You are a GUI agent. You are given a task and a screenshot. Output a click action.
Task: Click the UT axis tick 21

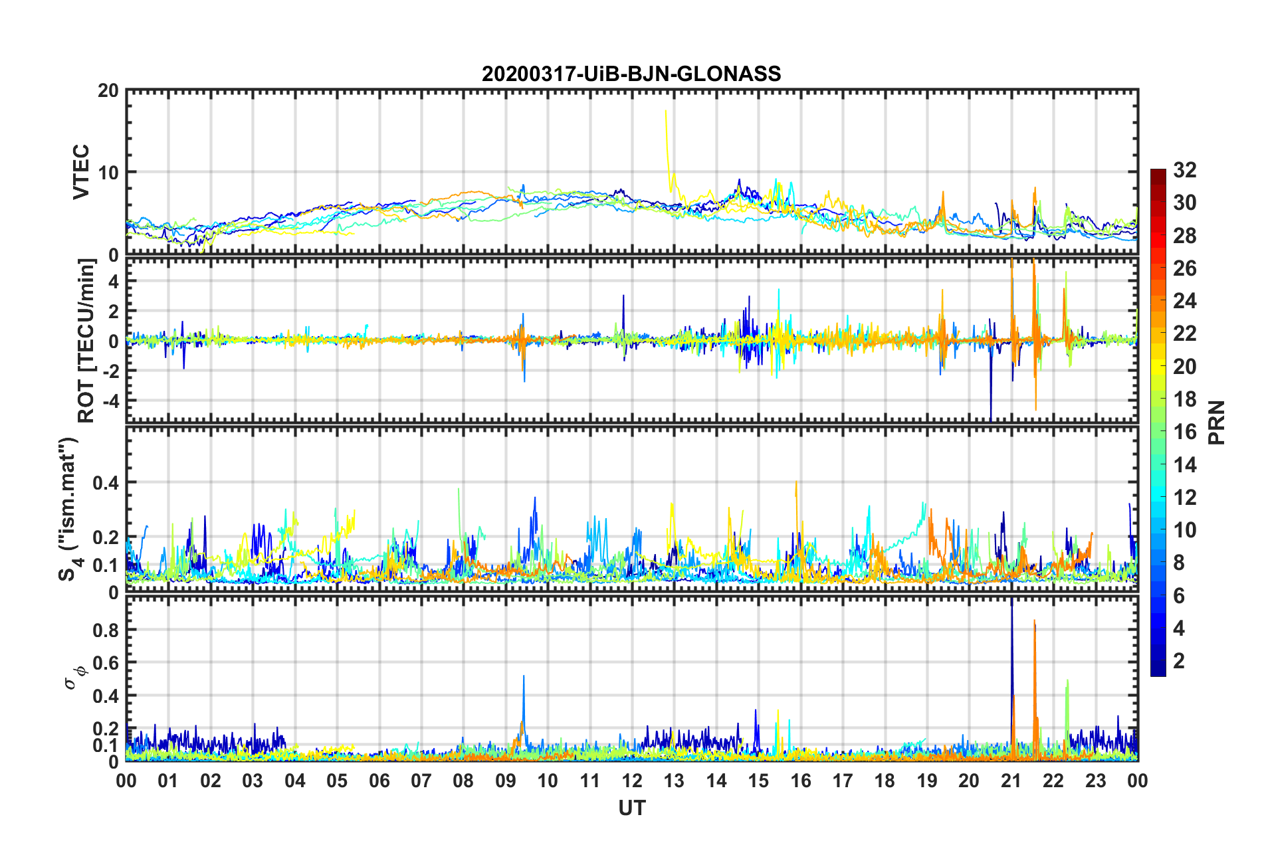pos(1011,781)
